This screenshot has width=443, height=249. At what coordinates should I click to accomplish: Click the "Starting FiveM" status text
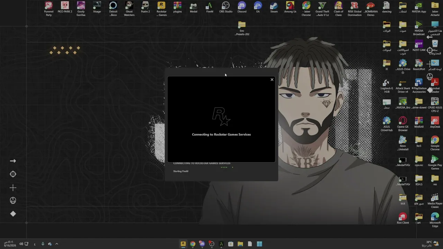tap(181, 171)
